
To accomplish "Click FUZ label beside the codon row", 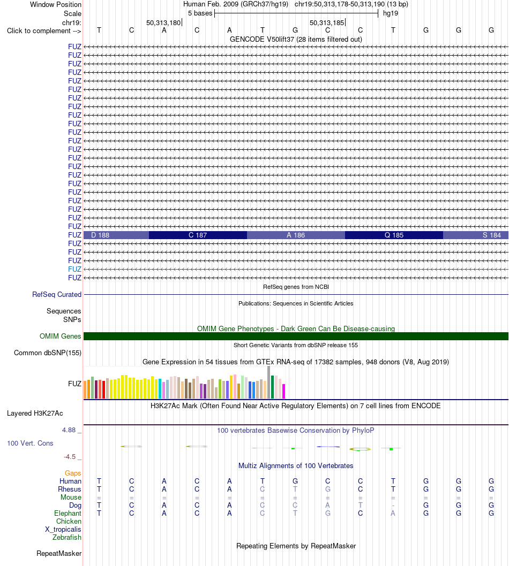I will point(74,235).
